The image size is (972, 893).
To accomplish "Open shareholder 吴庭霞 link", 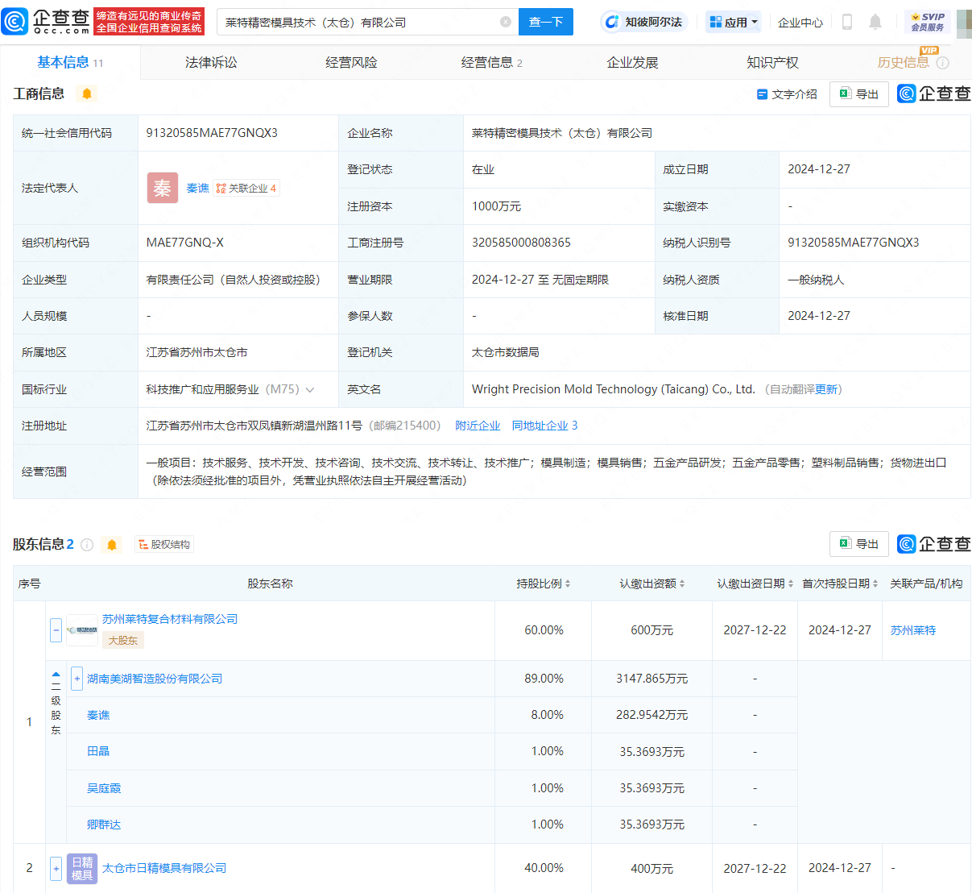I will pos(104,788).
